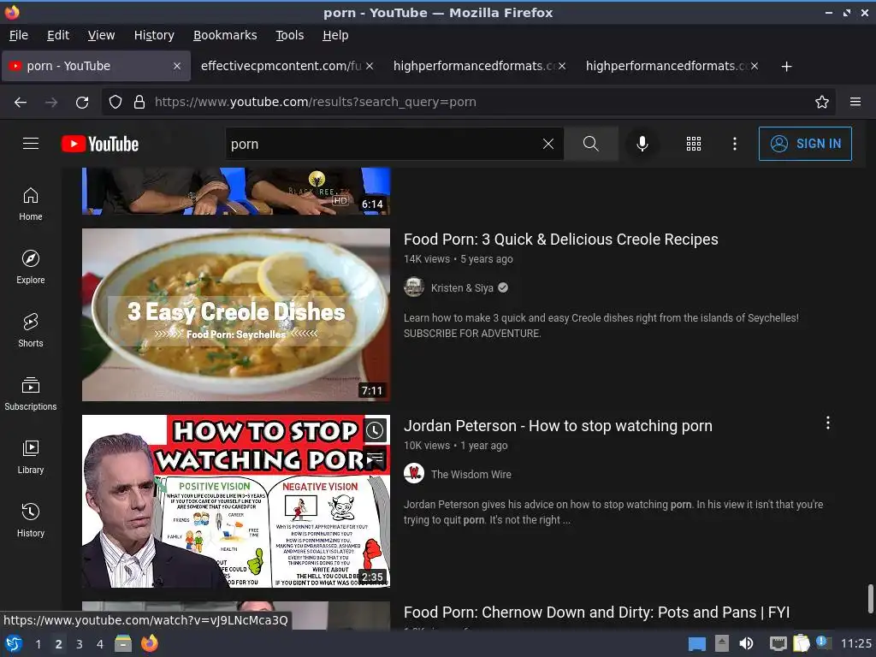View site security padlock info

coord(139,103)
